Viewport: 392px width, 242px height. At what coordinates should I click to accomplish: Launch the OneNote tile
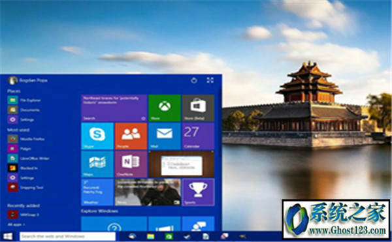[131, 164]
